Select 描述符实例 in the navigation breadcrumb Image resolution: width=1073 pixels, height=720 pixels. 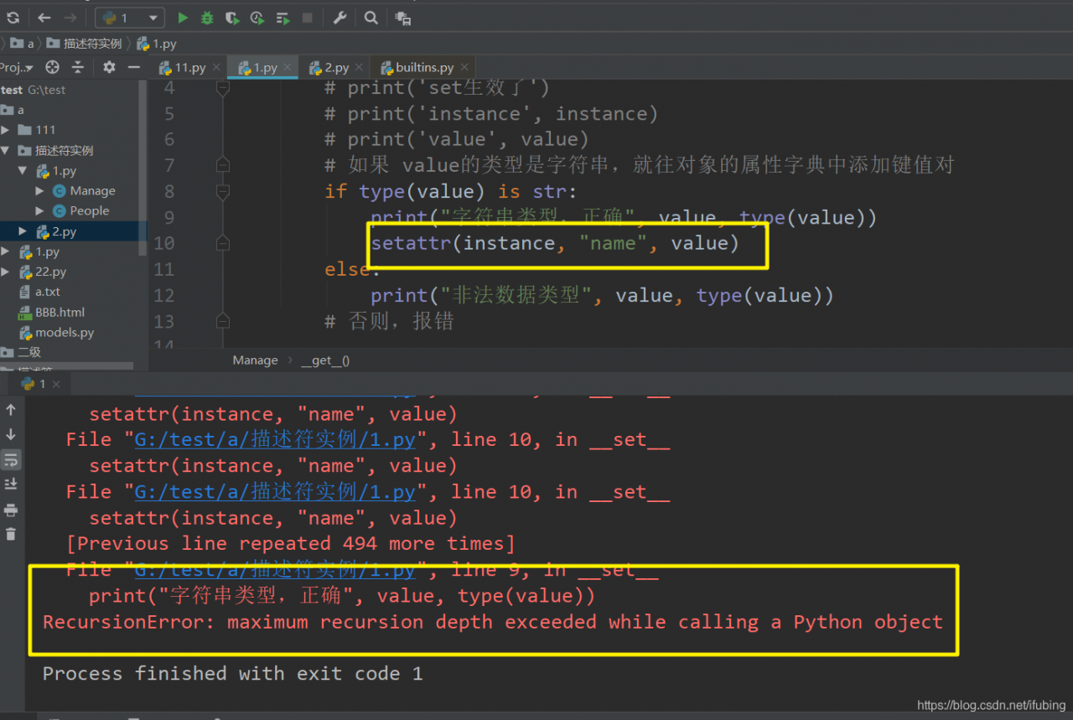click(x=85, y=44)
